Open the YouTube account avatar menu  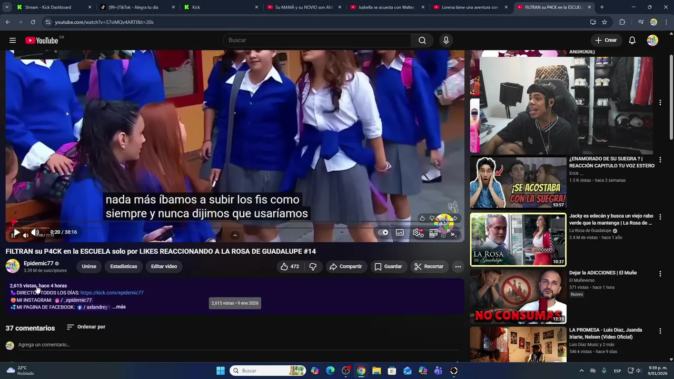coord(652,41)
